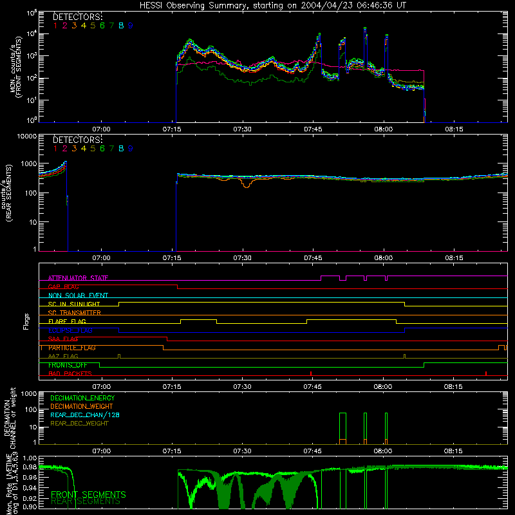Click the BAD_PACKETS flag label
515x515 pixels.
[x=70, y=373]
